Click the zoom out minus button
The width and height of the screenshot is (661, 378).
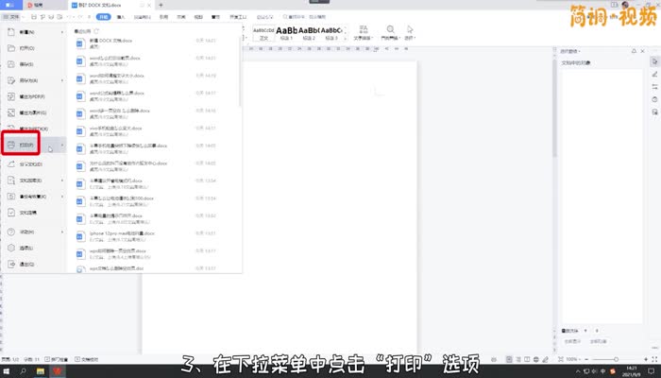pos(586,359)
